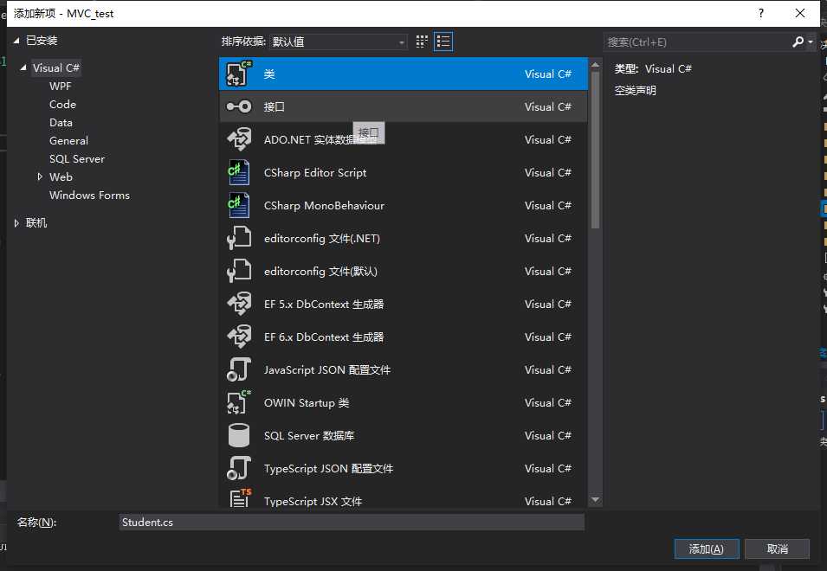The width and height of the screenshot is (827, 571).
Task: Collapse the 已安装 tree node
Action: (16, 41)
